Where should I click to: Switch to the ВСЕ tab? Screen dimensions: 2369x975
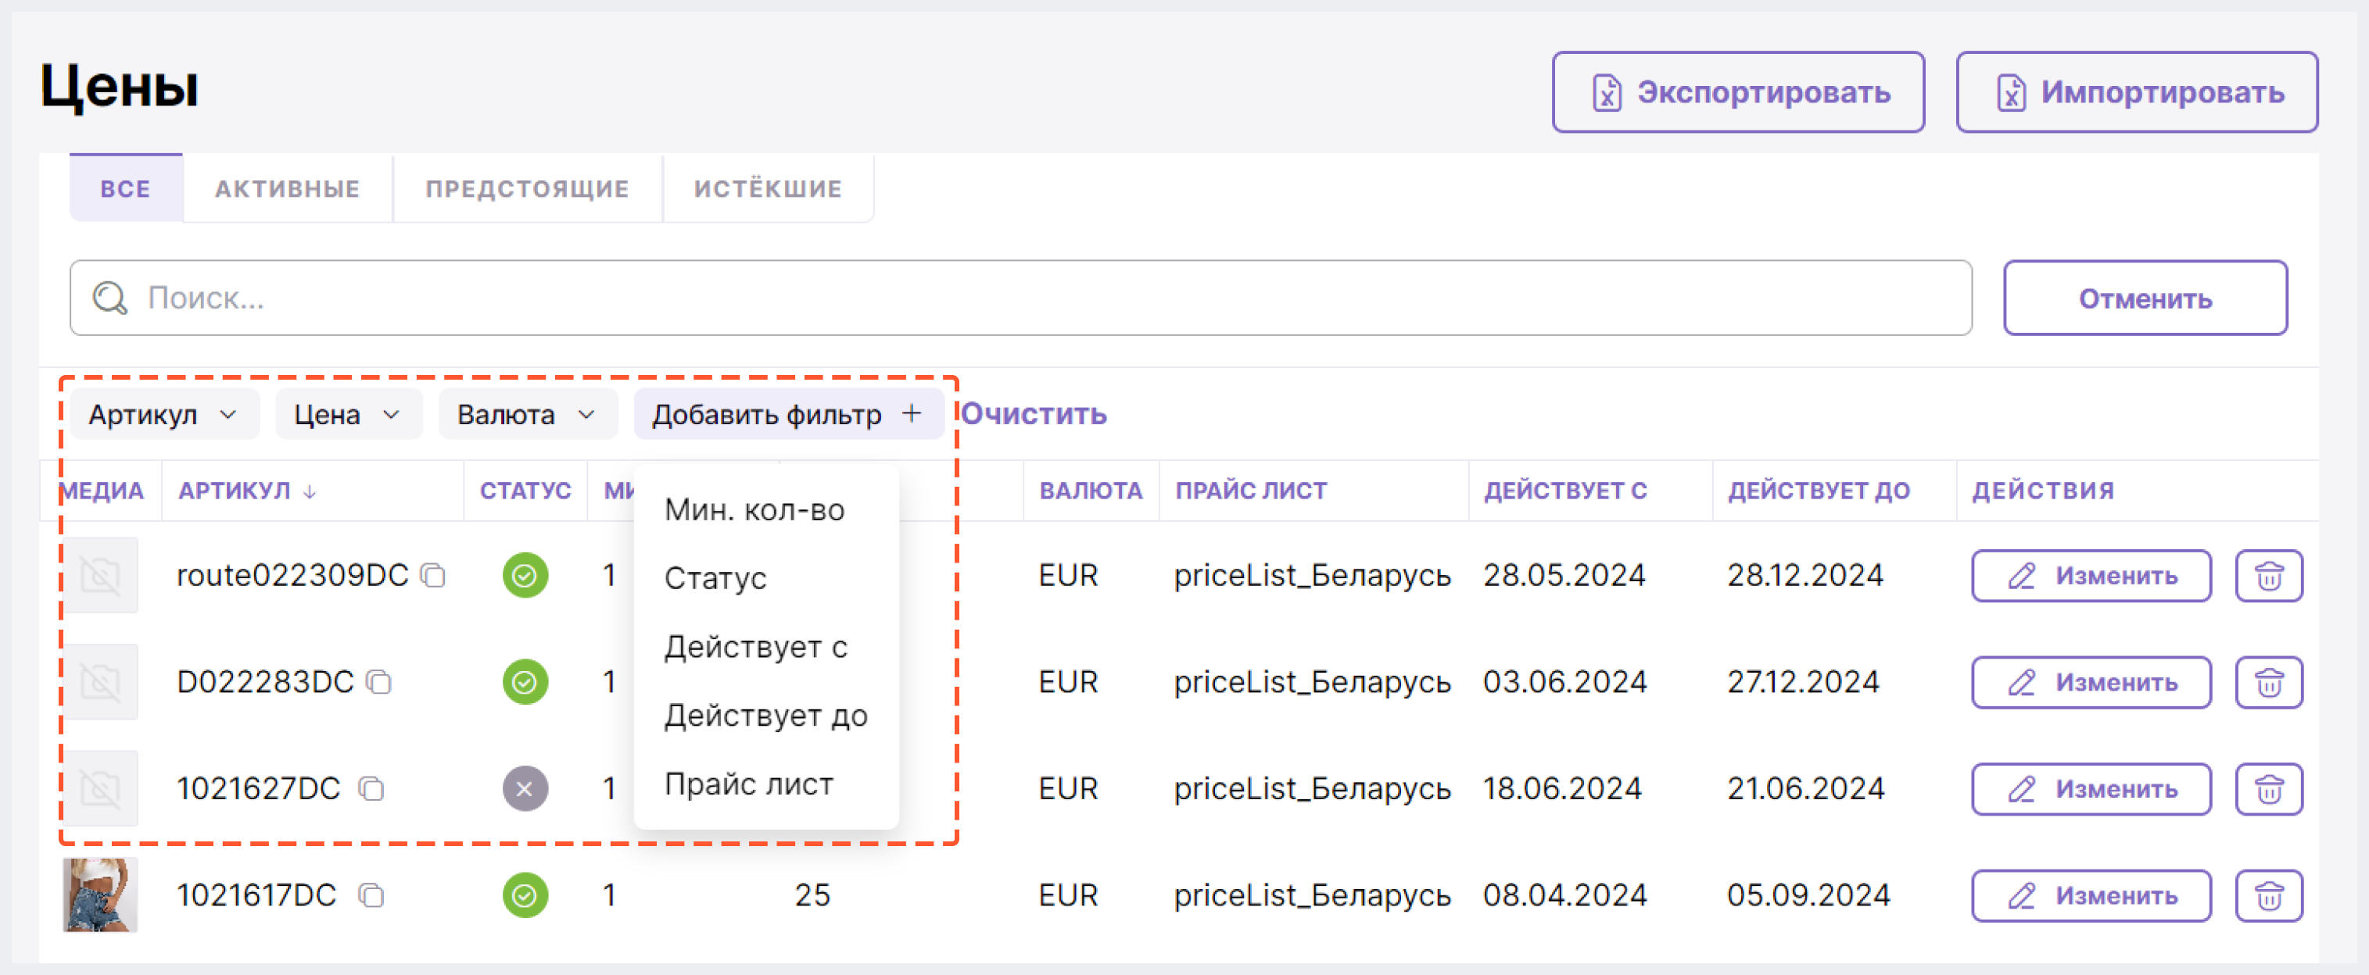(126, 188)
